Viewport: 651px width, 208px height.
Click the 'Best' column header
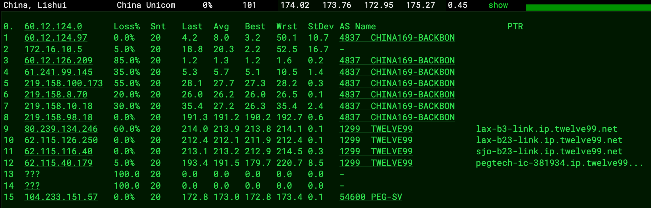(255, 27)
